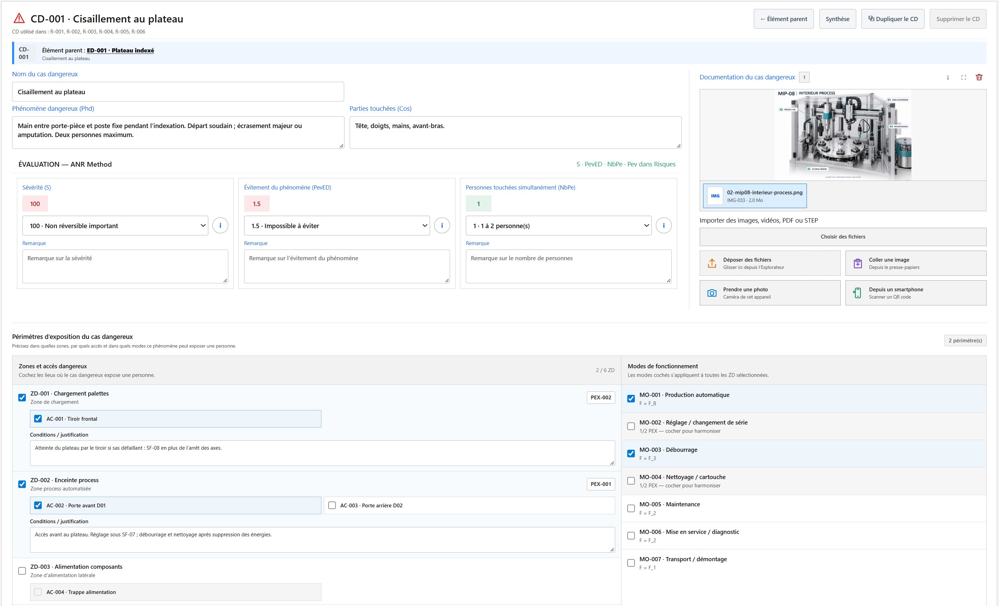The image size is (999, 606).
Task: Click the 'S · PevED · NbPe · Pev dans Risques' link
Action: pos(626,164)
